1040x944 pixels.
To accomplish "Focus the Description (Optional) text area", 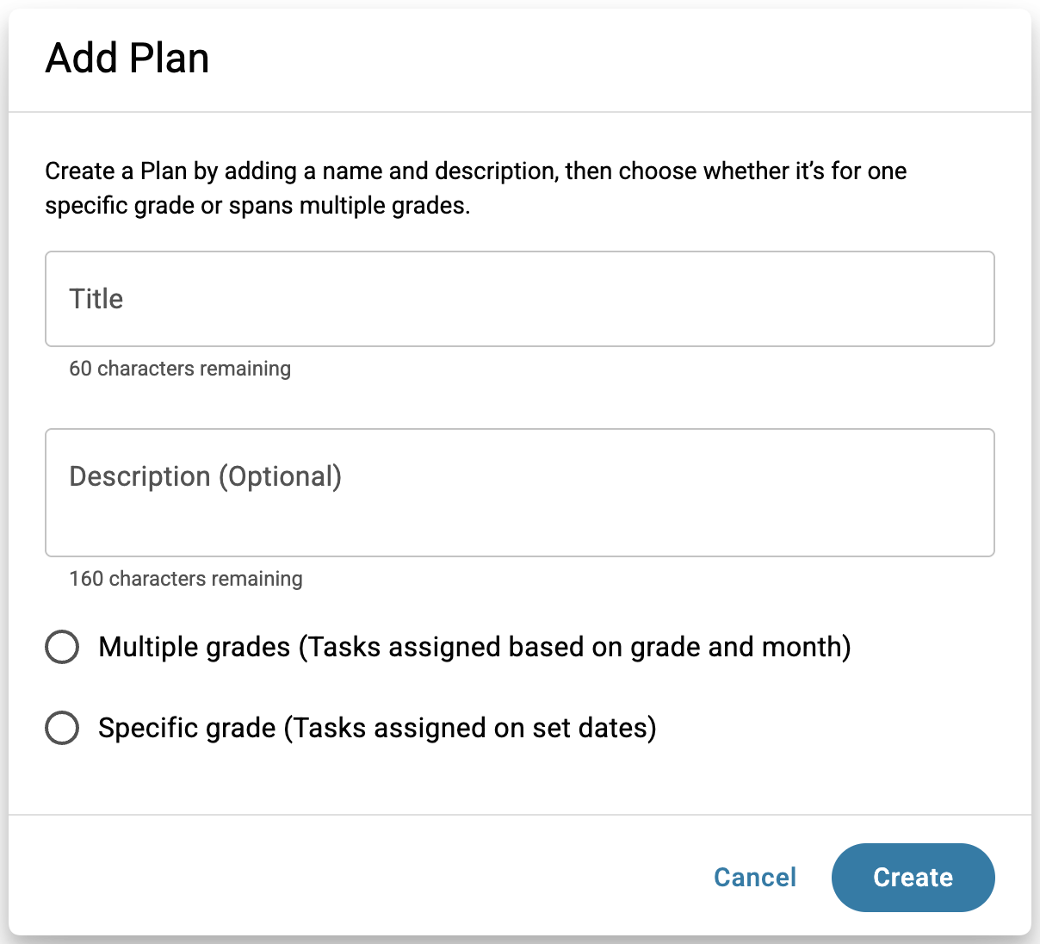I will pos(519,493).
